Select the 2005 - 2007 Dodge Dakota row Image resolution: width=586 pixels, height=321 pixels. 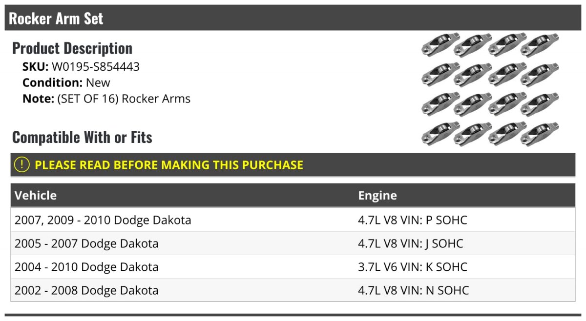(x=293, y=243)
